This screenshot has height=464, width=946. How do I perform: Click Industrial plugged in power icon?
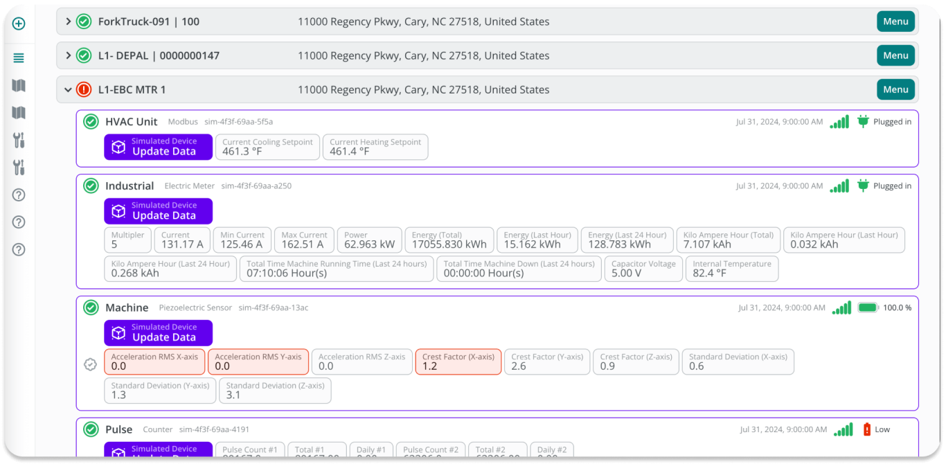point(863,186)
